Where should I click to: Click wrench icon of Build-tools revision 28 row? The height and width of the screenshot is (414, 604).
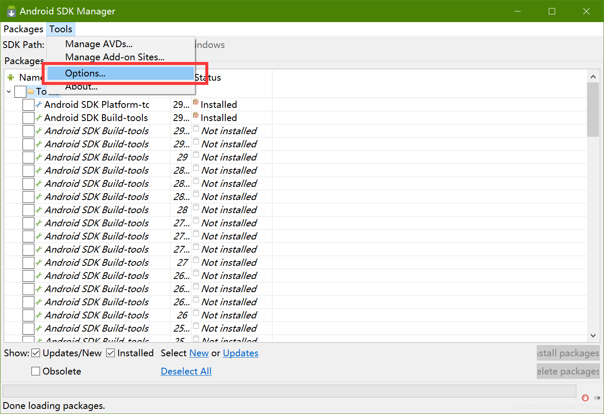(x=39, y=210)
